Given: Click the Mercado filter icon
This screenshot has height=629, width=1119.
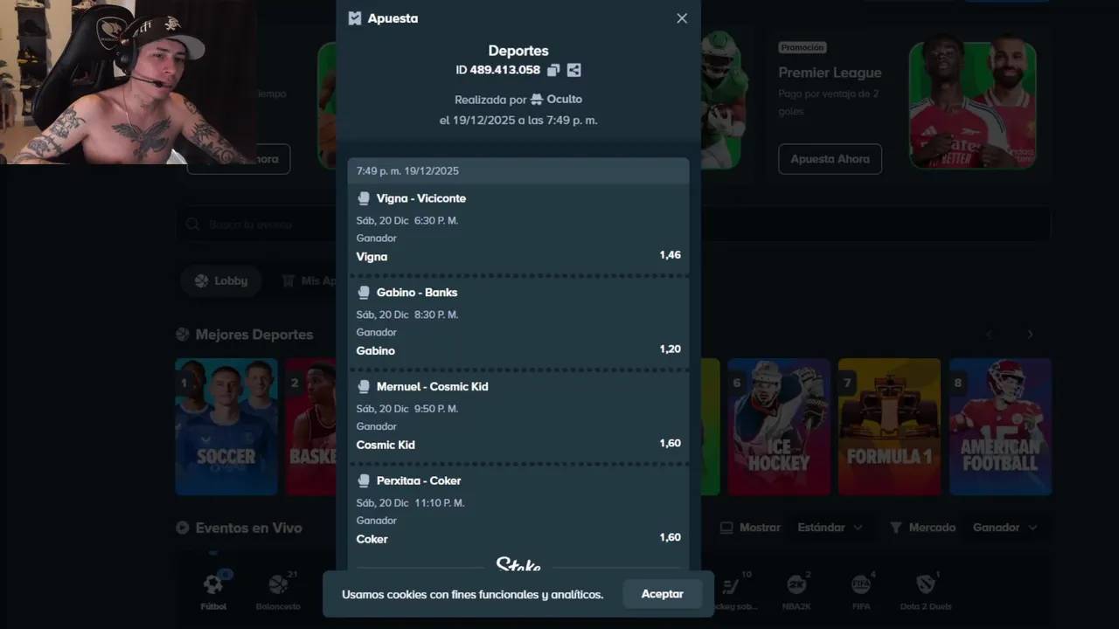Looking at the screenshot, I should pos(896,528).
